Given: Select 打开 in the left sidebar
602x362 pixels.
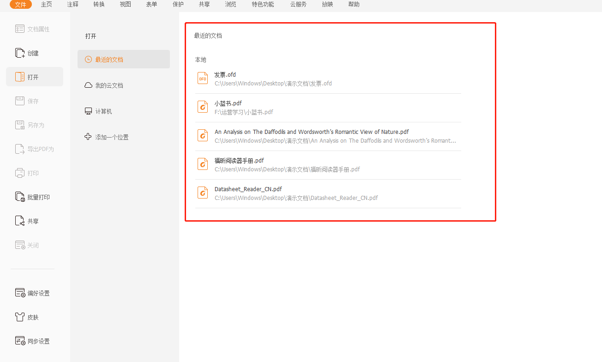Looking at the screenshot, I should [x=34, y=77].
